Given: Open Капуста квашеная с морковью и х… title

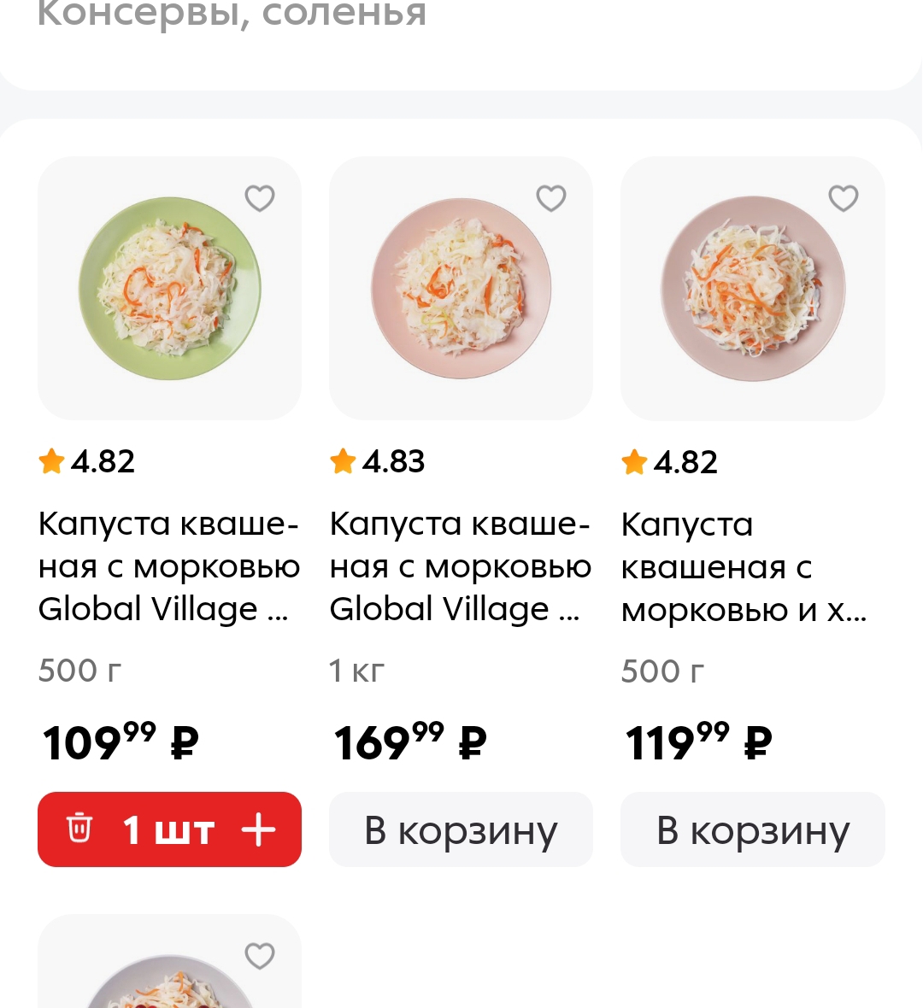Looking at the screenshot, I should coord(744,566).
